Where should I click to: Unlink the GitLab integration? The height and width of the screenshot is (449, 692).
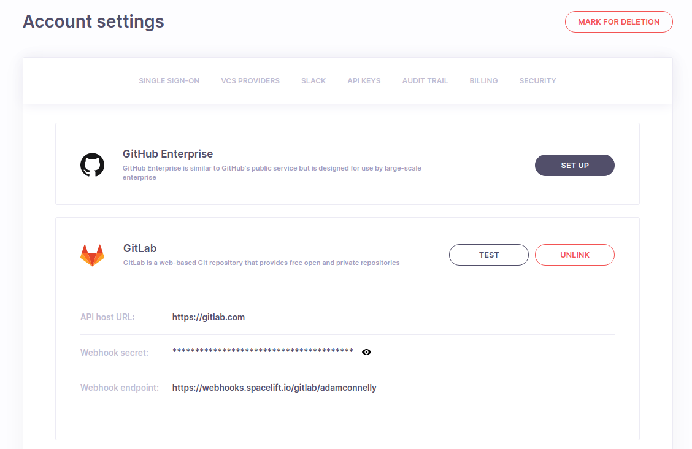(x=574, y=255)
